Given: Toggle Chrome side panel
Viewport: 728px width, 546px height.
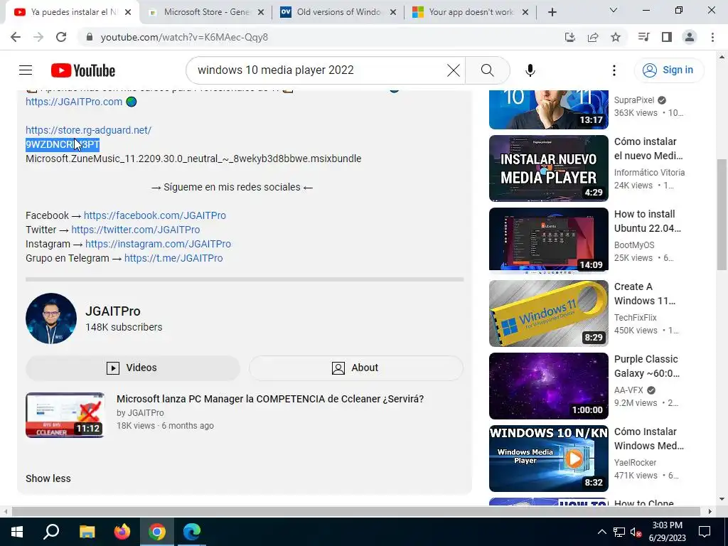Looking at the screenshot, I should tap(667, 37).
